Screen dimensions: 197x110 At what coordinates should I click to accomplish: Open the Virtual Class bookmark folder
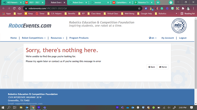point(111,14)
